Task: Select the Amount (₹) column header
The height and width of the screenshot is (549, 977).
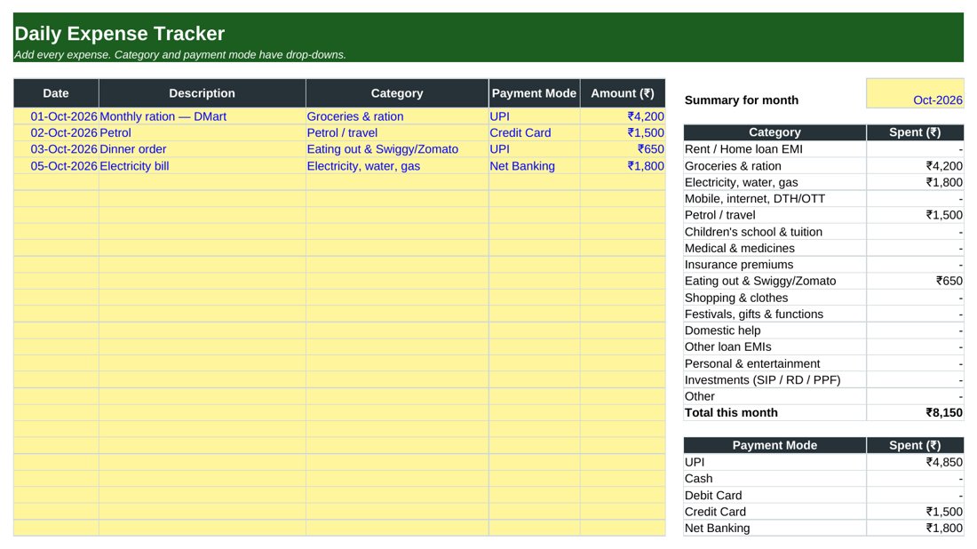Action: [623, 93]
